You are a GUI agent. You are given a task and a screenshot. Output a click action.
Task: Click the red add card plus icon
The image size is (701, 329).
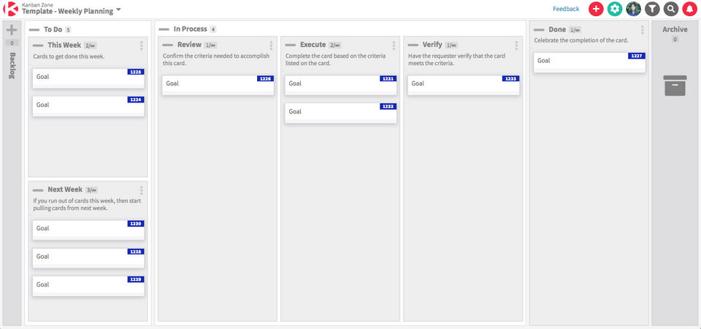[596, 10]
